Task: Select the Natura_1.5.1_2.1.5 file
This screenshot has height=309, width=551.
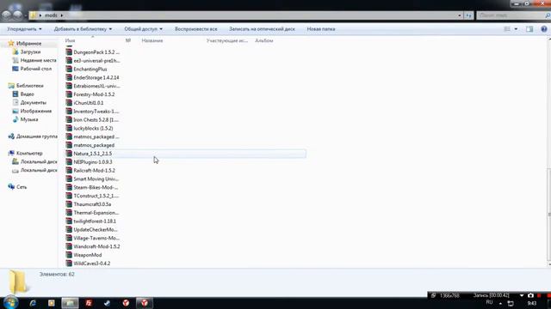Action: tap(89, 154)
